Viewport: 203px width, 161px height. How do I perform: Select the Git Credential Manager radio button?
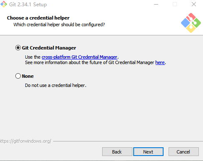pos(18,48)
